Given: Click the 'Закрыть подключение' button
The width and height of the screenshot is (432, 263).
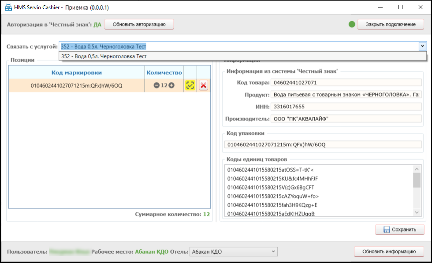Looking at the screenshot, I should pos(391,24).
